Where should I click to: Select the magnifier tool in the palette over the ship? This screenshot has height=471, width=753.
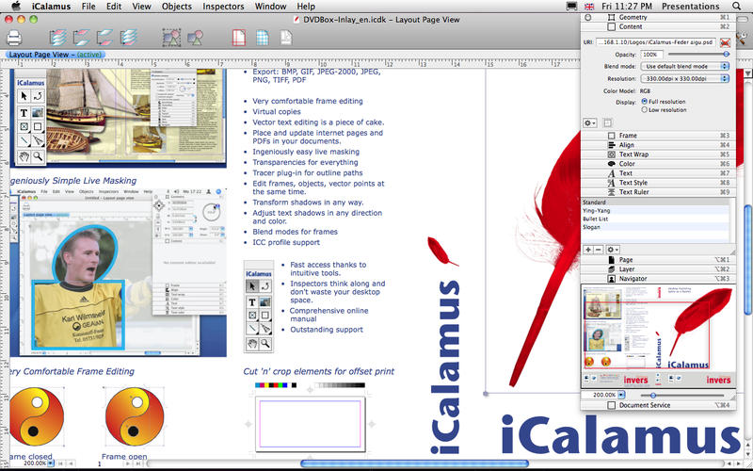pos(38,156)
